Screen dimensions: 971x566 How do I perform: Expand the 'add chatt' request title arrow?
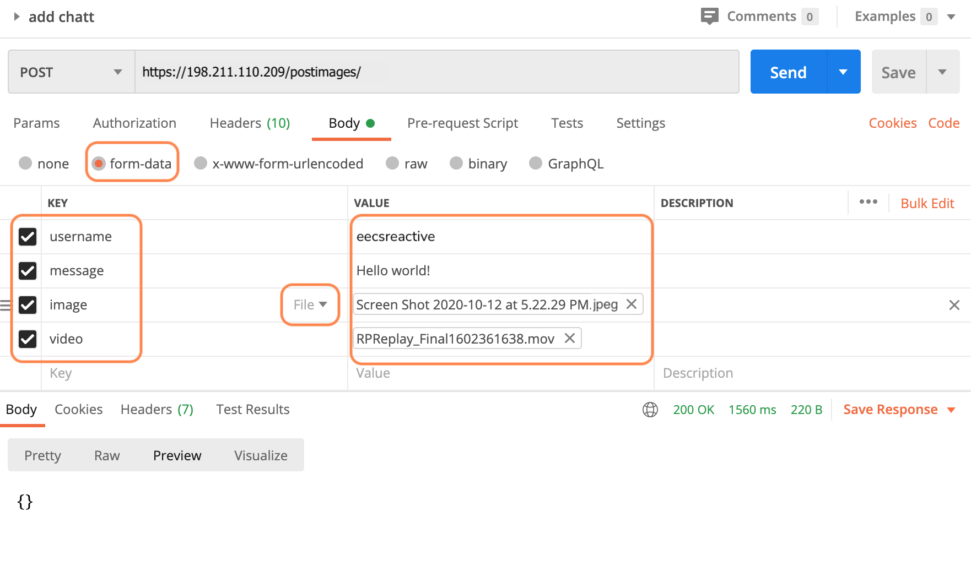[17, 17]
